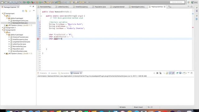Click Collapse All in Package Explorer
The image size is (199, 112).
pyautogui.click(x=23, y=11)
